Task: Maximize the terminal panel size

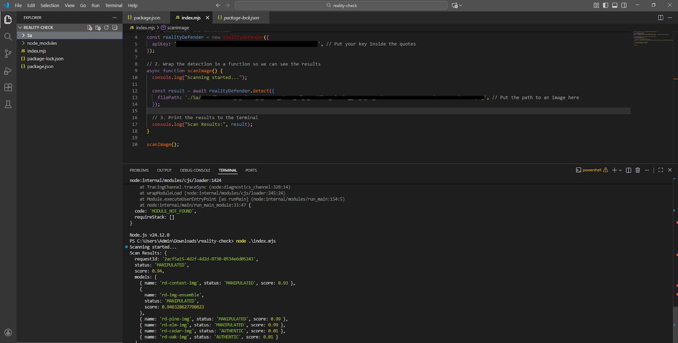Action: [x=661, y=170]
